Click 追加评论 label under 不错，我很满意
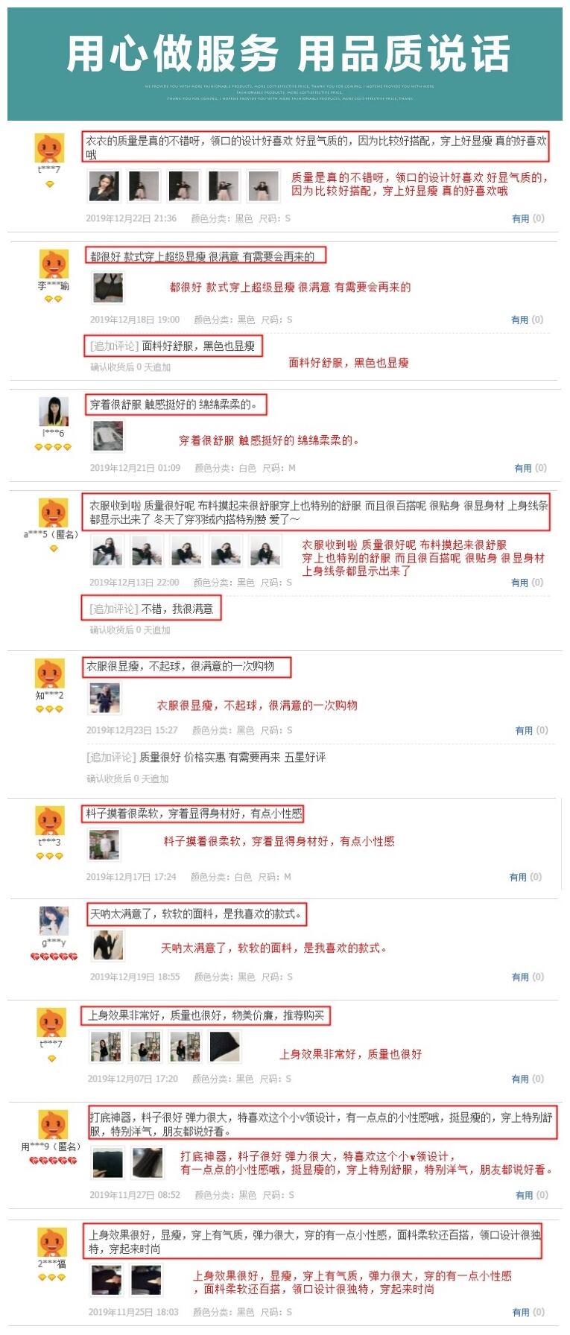570x1335 pixels. (x=113, y=609)
